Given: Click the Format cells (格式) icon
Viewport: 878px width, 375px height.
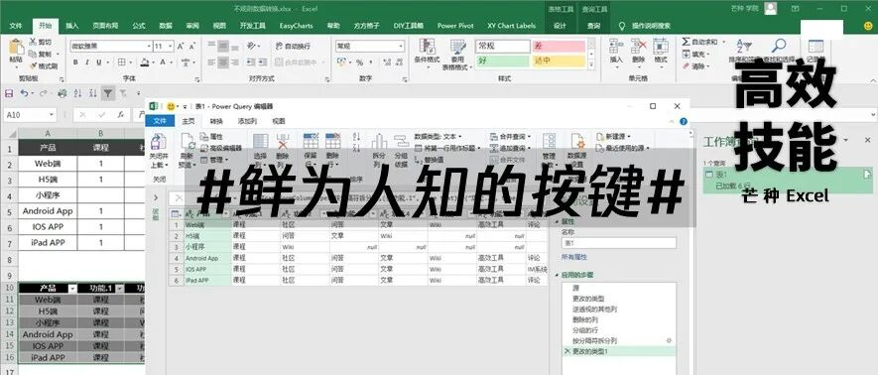Looking at the screenshot, I should pyautogui.click(x=661, y=47).
